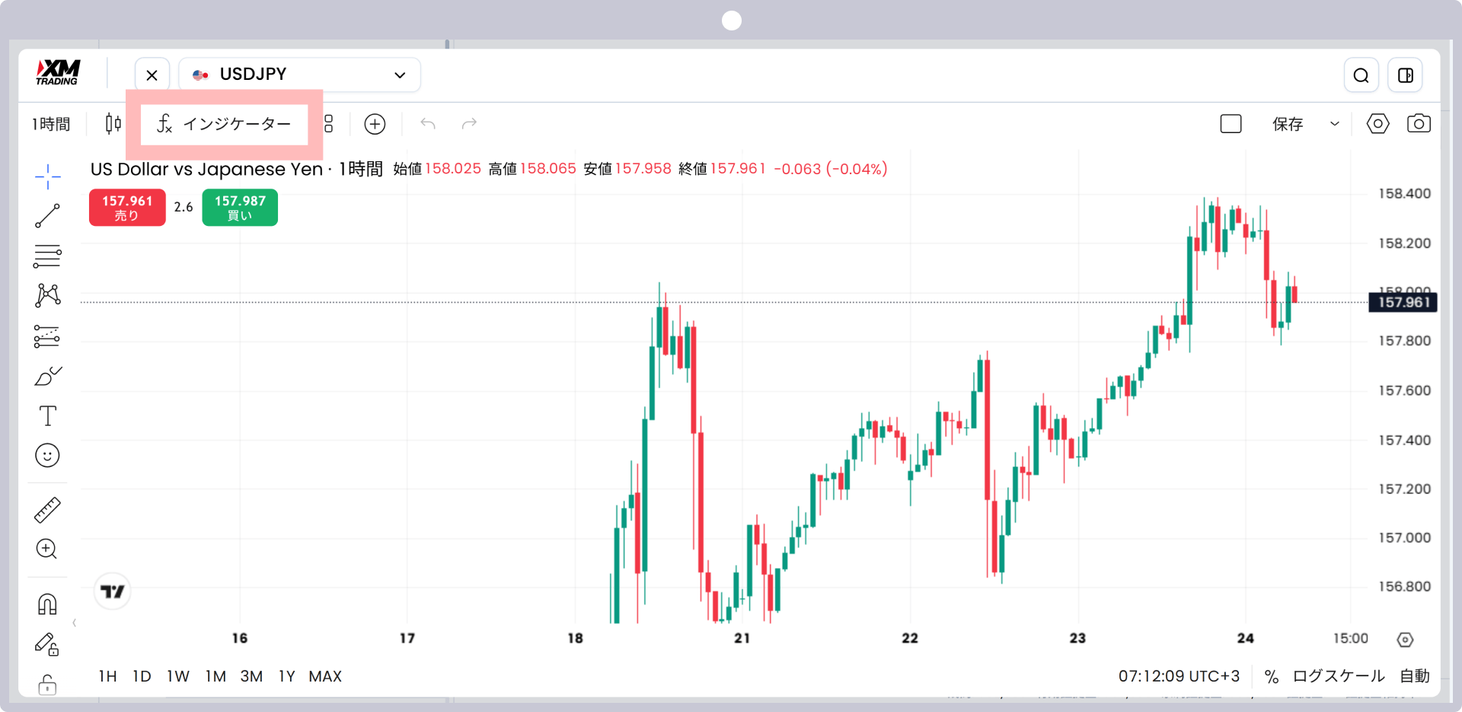Activate the zoom in tool
This screenshot has height=712, width=1462.
[47, 549]
